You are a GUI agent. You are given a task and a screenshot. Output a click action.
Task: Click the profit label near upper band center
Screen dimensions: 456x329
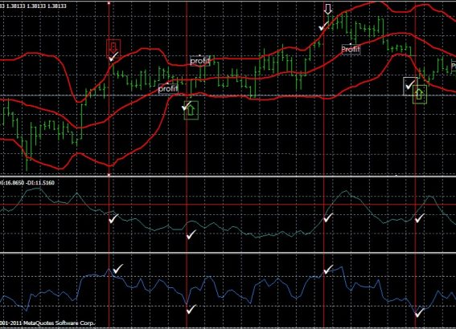[x=199, y=61]
